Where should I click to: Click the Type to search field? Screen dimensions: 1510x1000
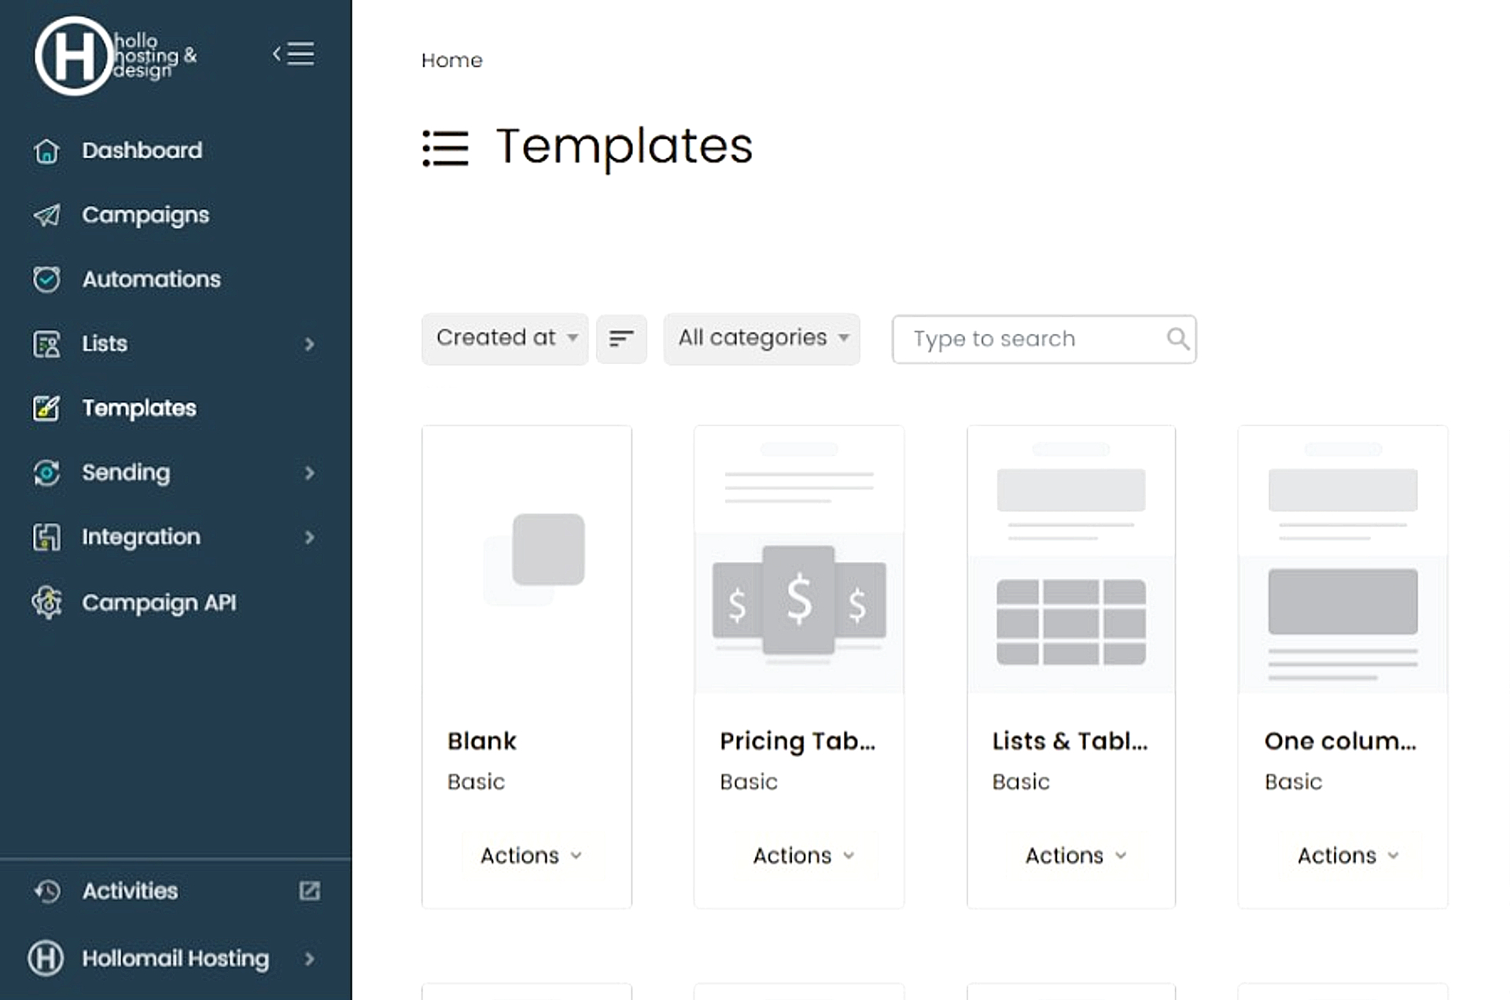(x=1030, y=339)
